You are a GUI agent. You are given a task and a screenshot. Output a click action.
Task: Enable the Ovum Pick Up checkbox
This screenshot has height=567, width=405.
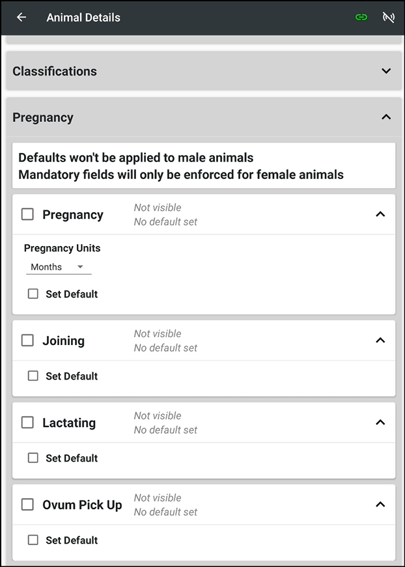click(x=27, y=504)
